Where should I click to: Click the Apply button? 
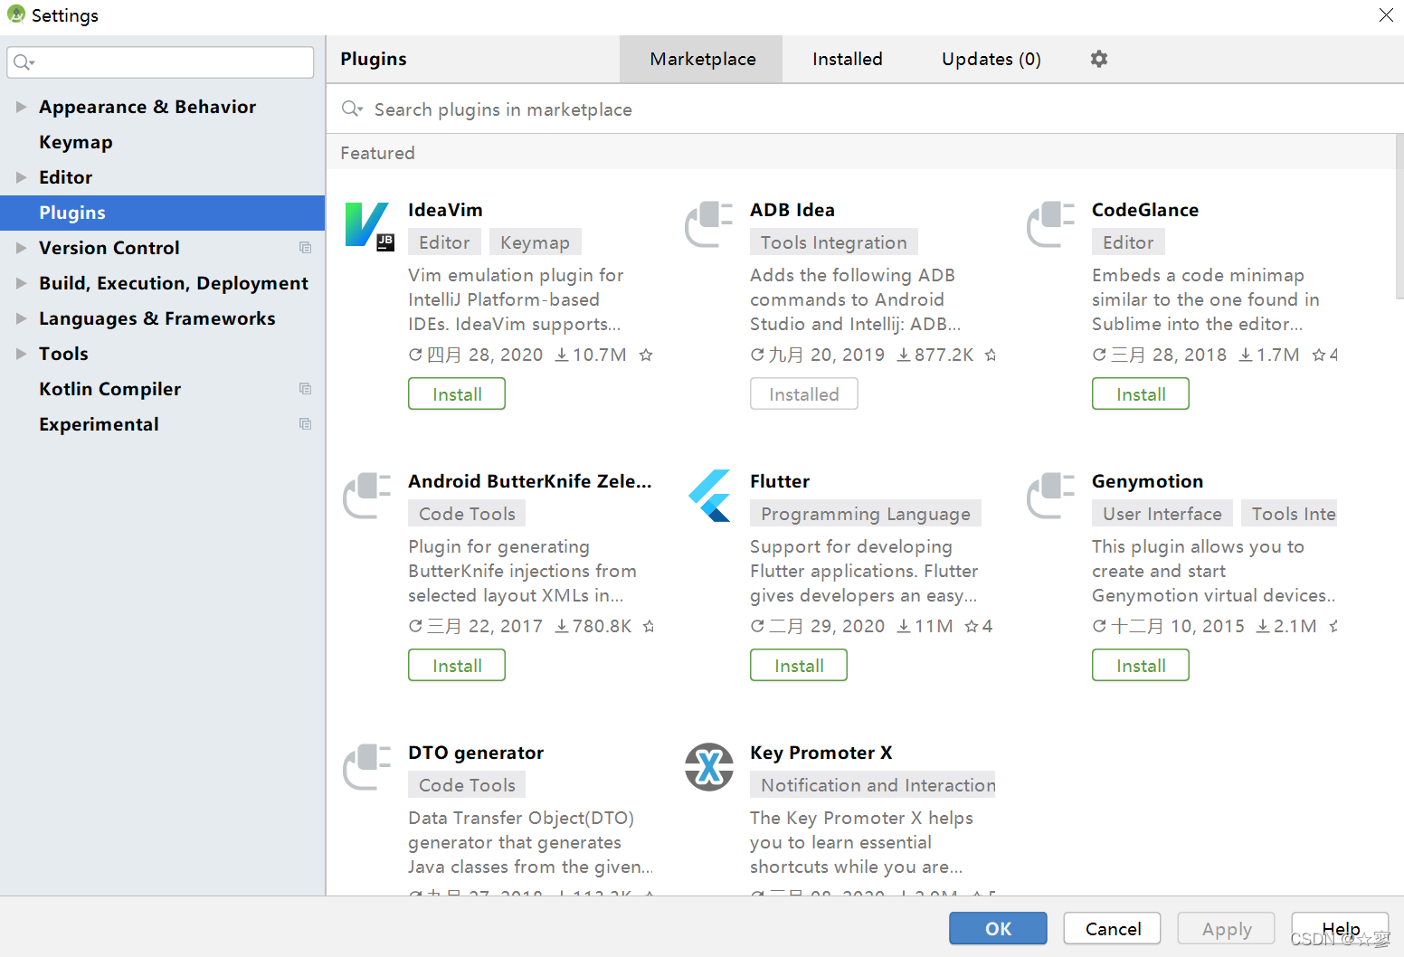click(x=1227, y=928)
